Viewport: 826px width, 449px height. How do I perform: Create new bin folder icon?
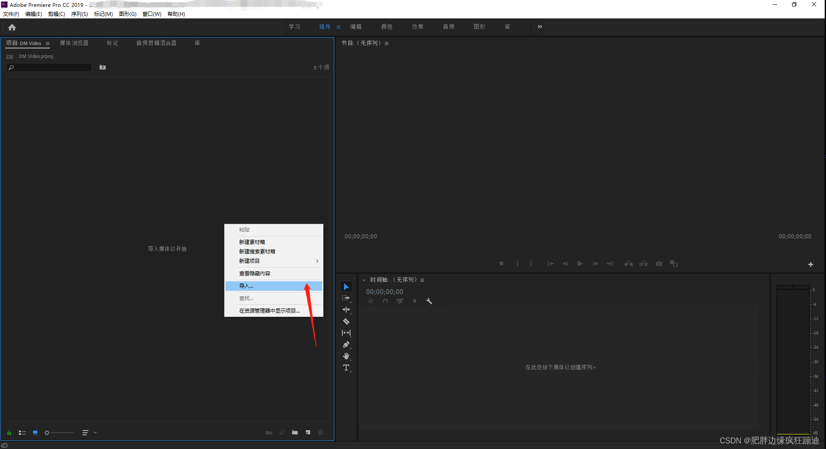click(295, 432)
